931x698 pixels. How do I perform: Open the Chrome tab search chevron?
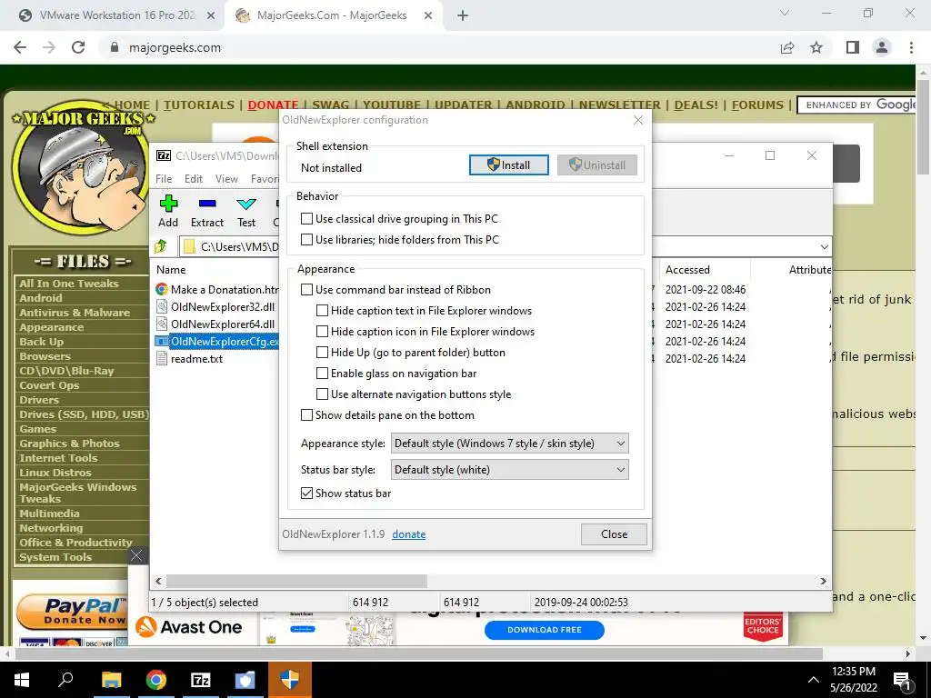pyautogui.click(x=785, y=13)
